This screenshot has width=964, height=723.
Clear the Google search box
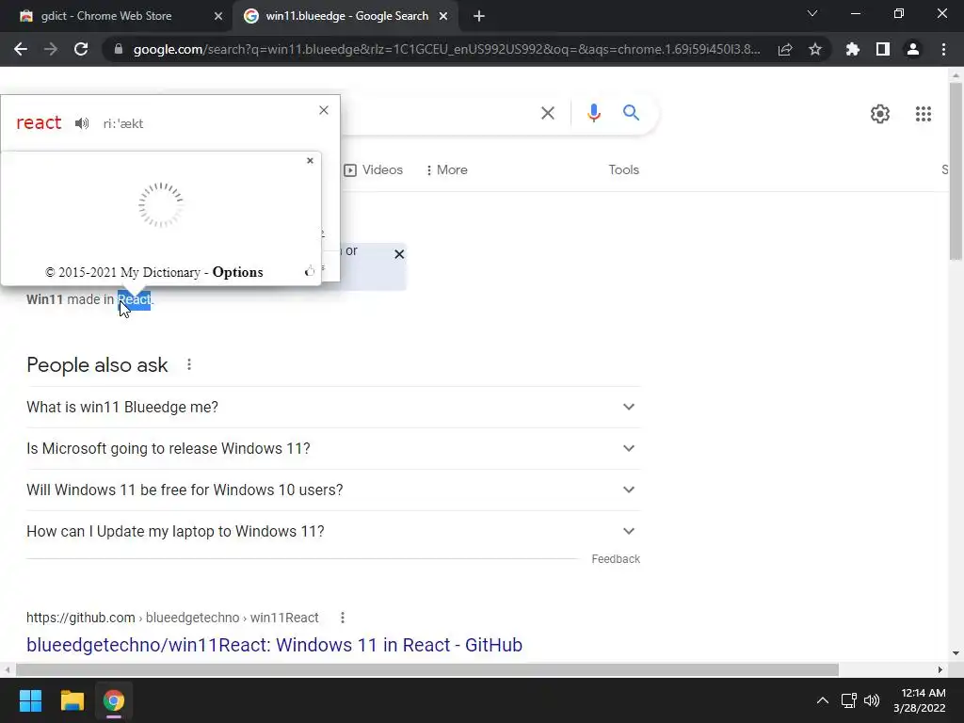(547, 113)
